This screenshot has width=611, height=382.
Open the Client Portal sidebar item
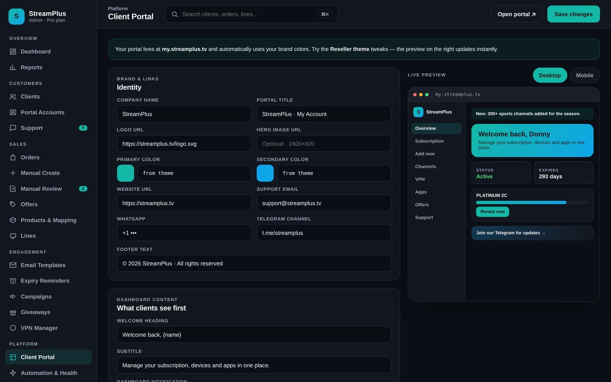coord(48,357)
